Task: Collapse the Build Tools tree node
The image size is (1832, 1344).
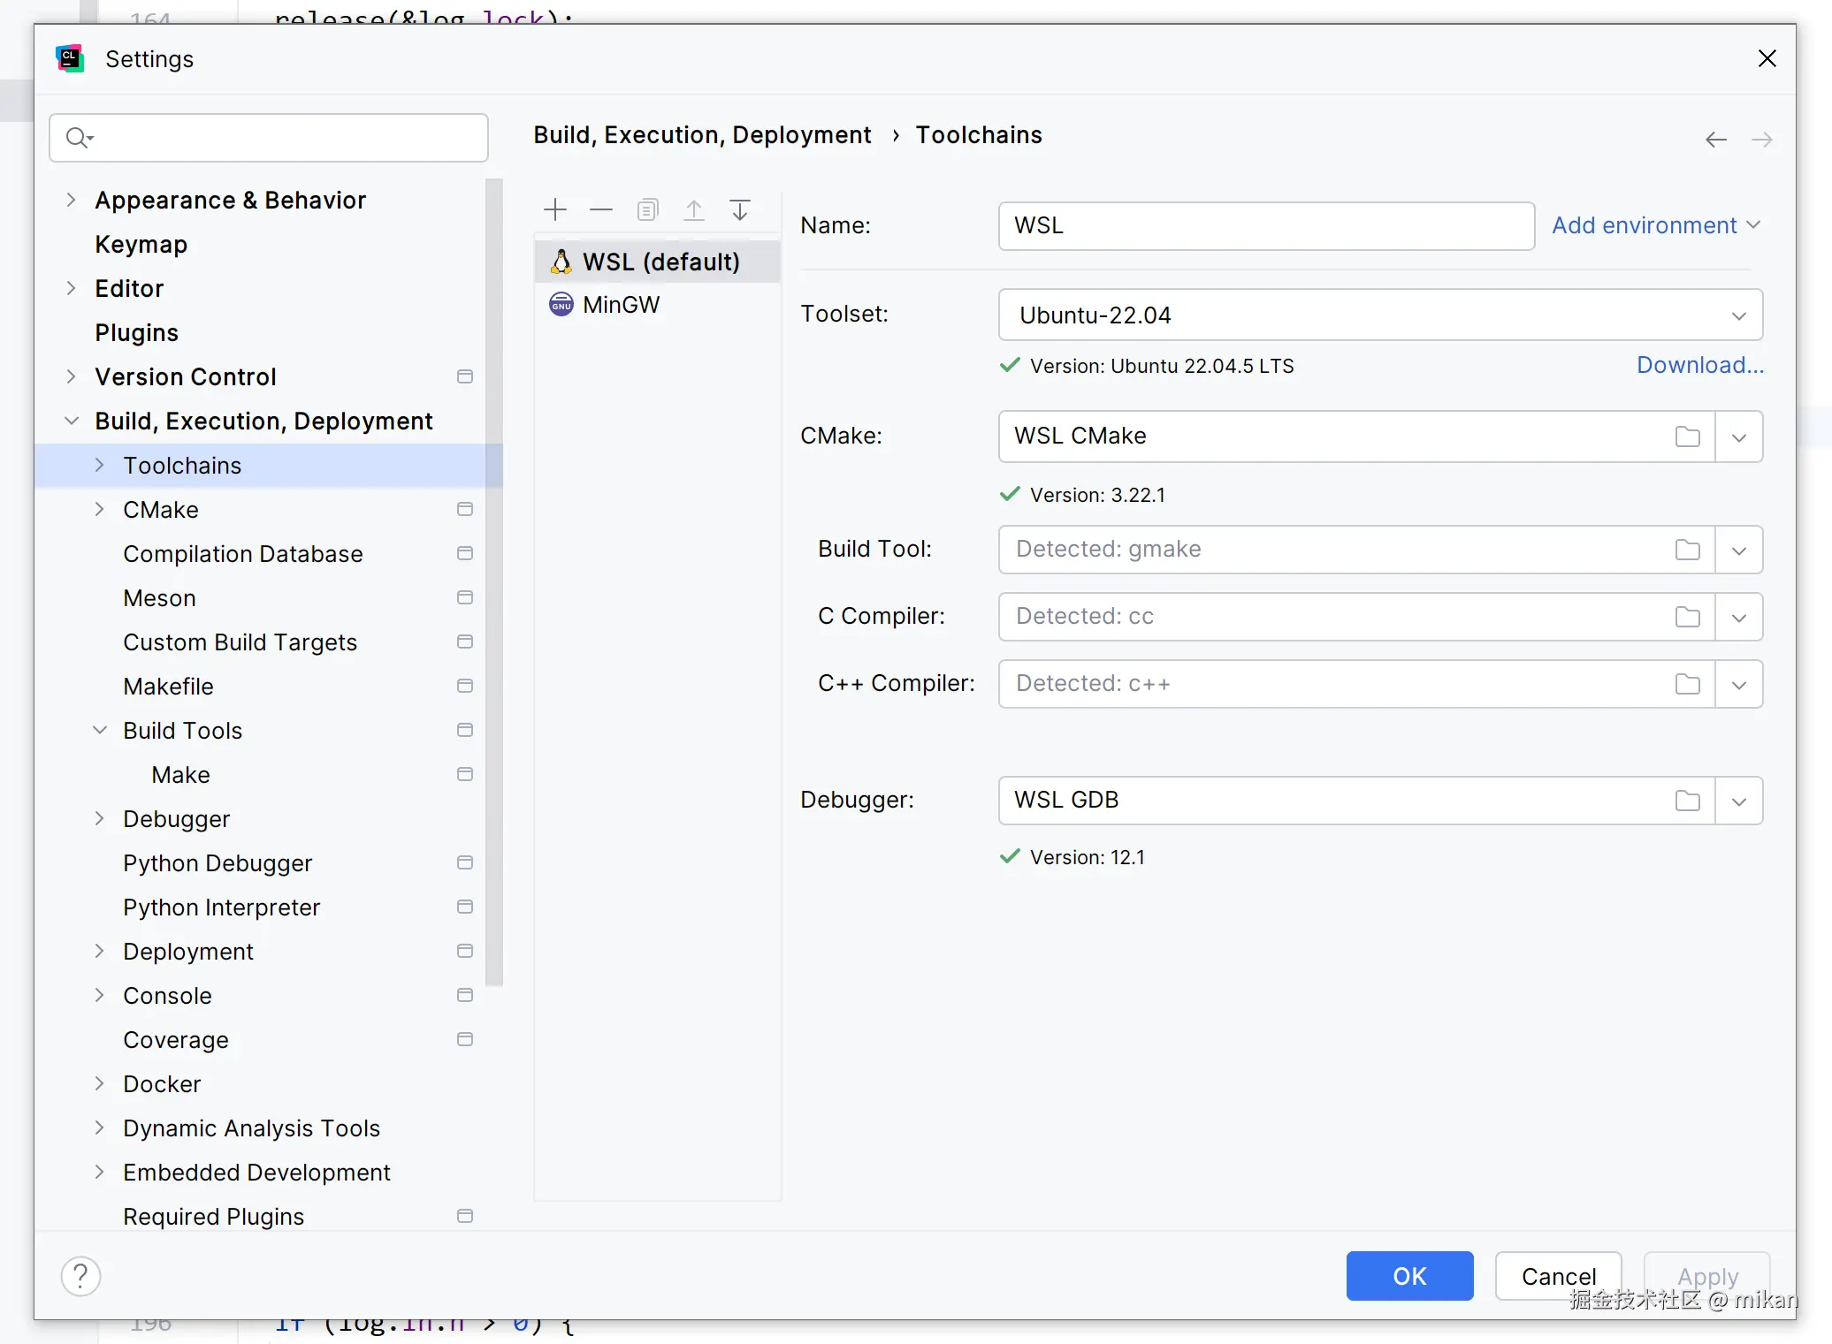Action: pyautogui.click(x=100, y=731)
